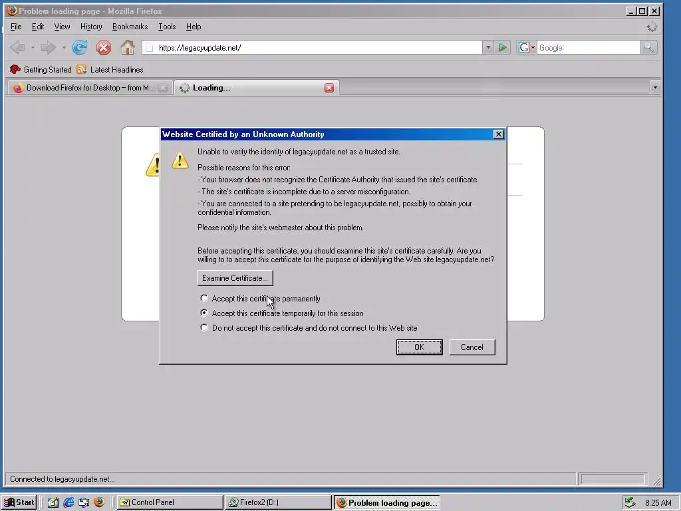The width and height of the screenshot is (681, 511).
Task: Click Connected to legacyupdate.net status text
Action: click(x=62, y=479)
